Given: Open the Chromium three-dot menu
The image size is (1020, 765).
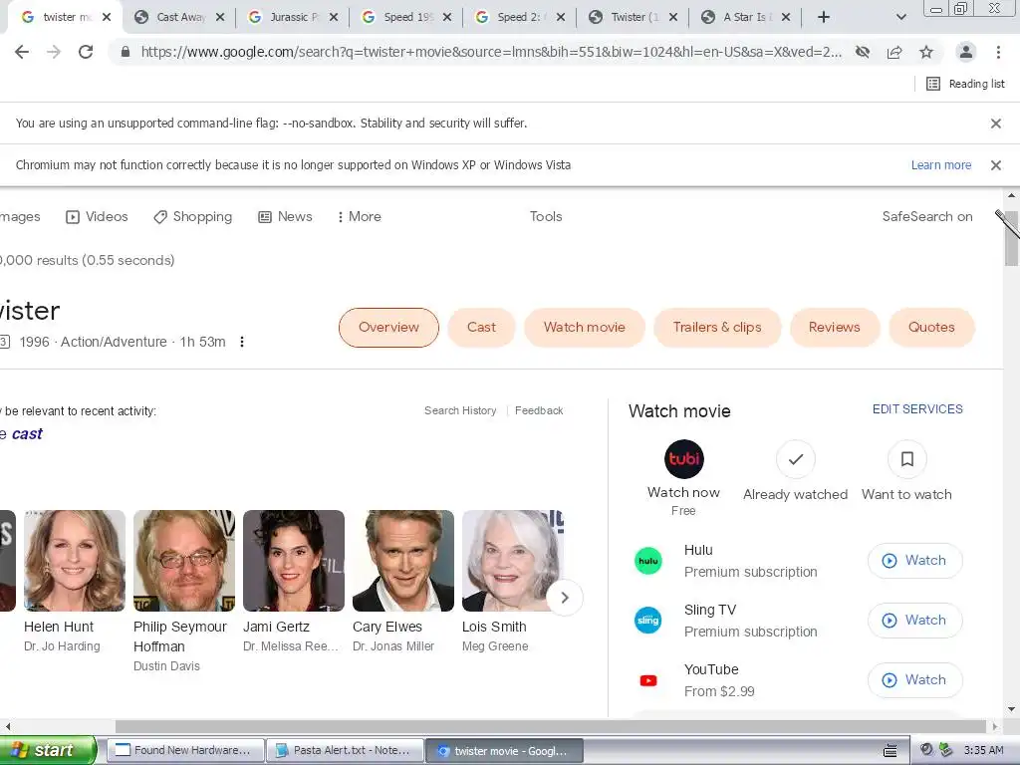Looking at the screenshot, I should pos(998,52).
